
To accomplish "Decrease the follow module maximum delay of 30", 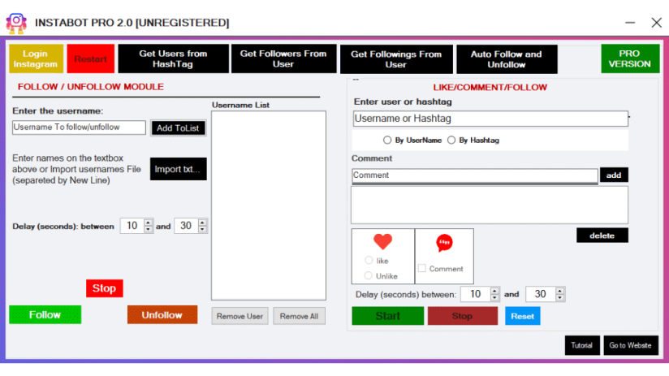I will 202,229.
